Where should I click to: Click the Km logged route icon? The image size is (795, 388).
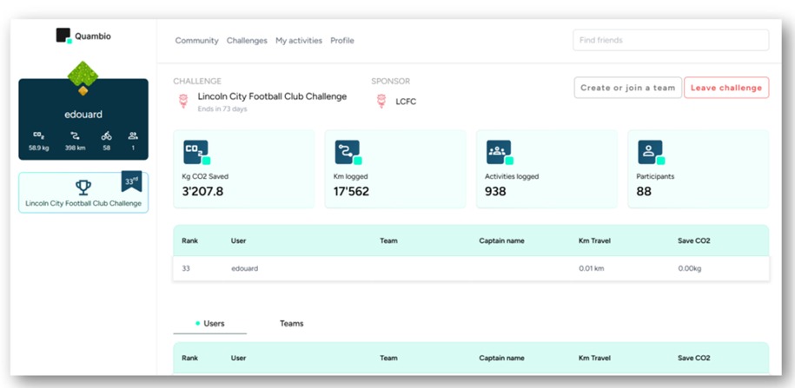coord(347,152)
